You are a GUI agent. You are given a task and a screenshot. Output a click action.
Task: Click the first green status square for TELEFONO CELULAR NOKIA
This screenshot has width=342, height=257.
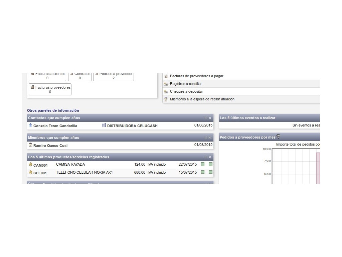203,172
